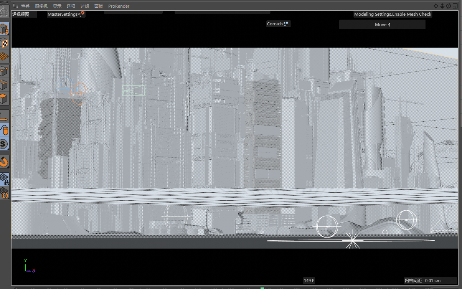Switch to Texture mode using checkered sphere icon
Viewport: 462px width, 289px height.
point(4,43)
